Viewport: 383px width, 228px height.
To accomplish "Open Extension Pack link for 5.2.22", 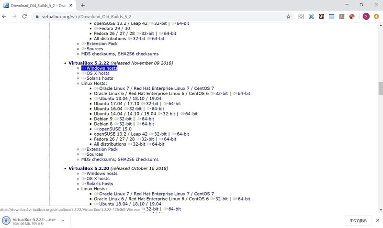I will pos(100,149).
